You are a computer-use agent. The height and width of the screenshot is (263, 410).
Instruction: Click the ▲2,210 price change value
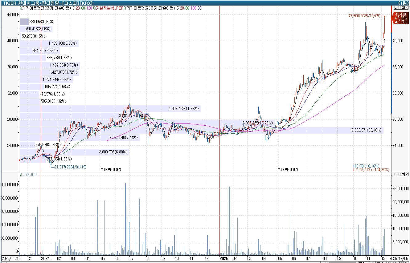tap(400, 22)
